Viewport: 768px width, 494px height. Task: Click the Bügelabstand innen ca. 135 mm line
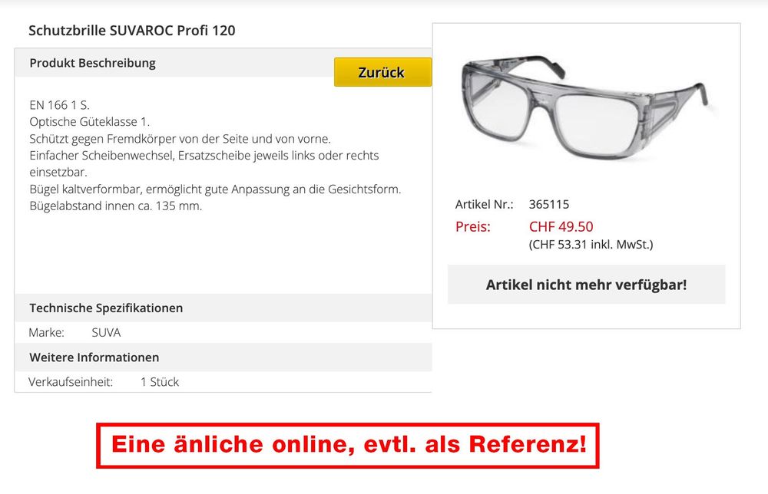click(x=116, y=206)
